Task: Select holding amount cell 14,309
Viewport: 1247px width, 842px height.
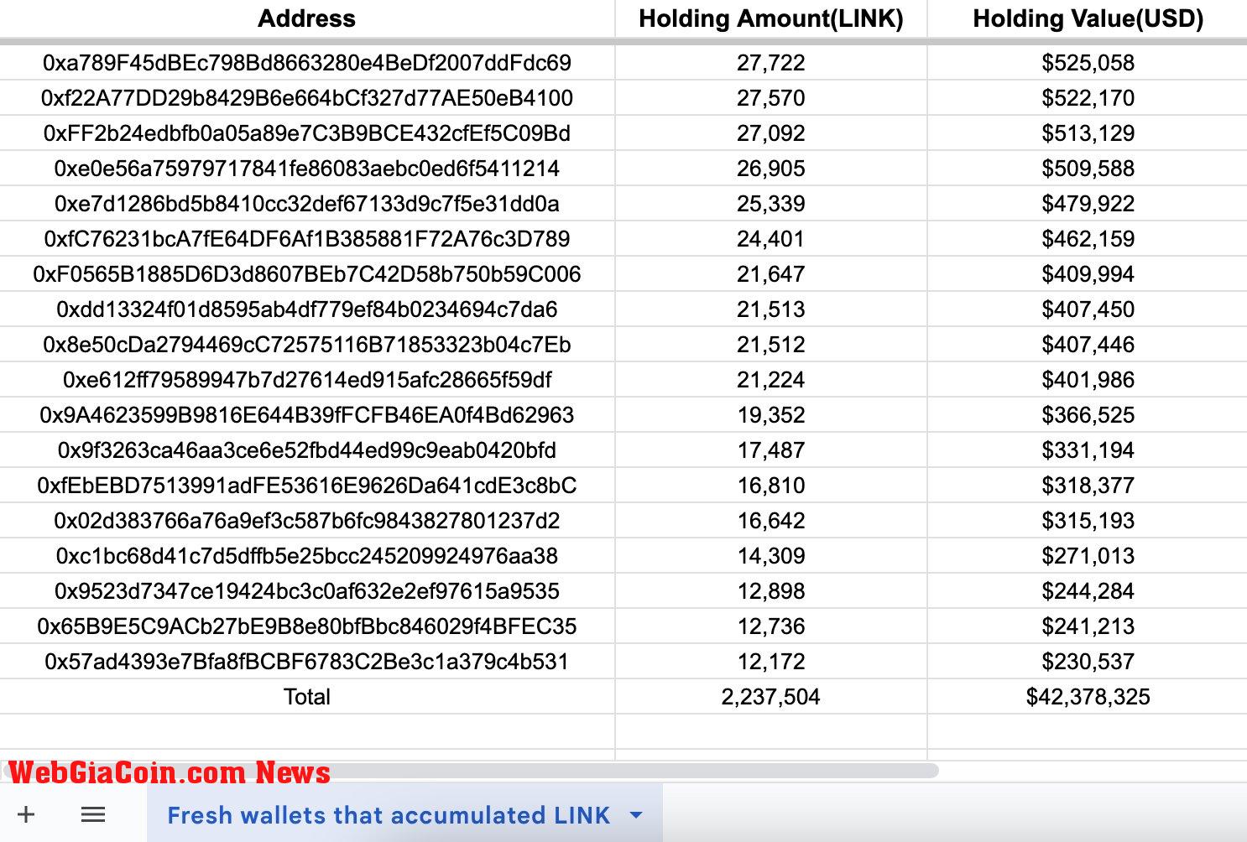Action: 771,556
